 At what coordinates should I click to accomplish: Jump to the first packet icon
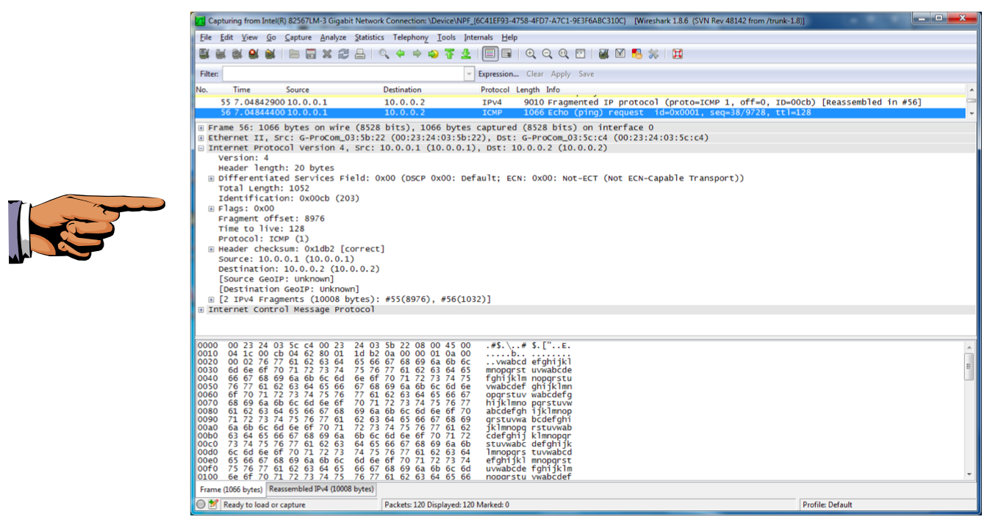coord(449,54)
